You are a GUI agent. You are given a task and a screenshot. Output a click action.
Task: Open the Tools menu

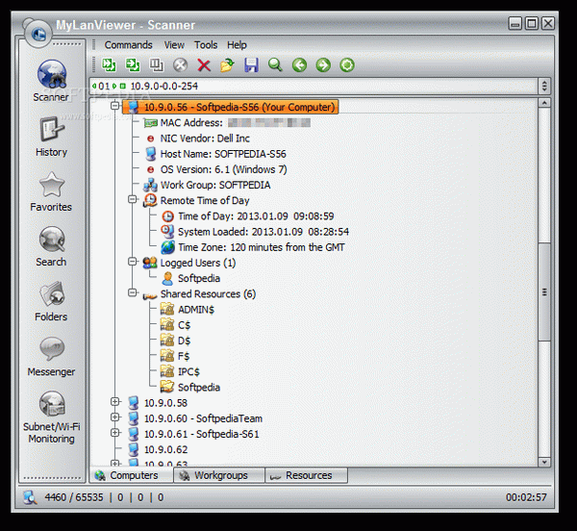point(206,45)
